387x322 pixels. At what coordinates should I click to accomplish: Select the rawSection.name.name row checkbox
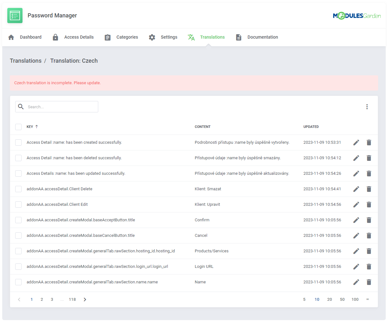(18, 282)
